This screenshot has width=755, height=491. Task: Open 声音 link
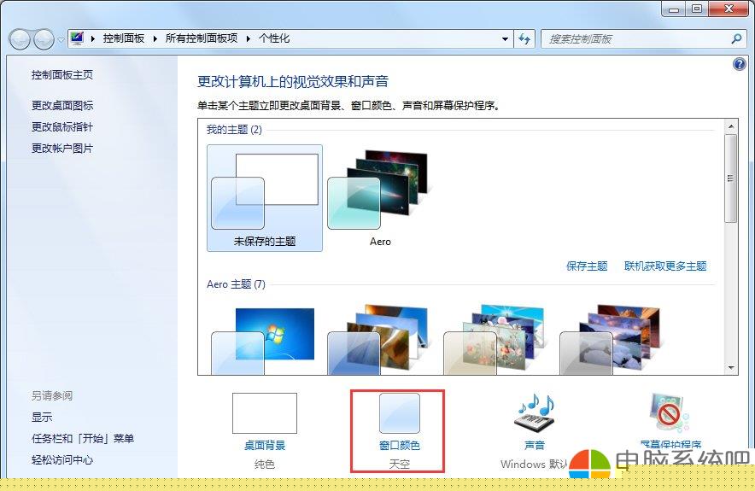tap(535, 445)
